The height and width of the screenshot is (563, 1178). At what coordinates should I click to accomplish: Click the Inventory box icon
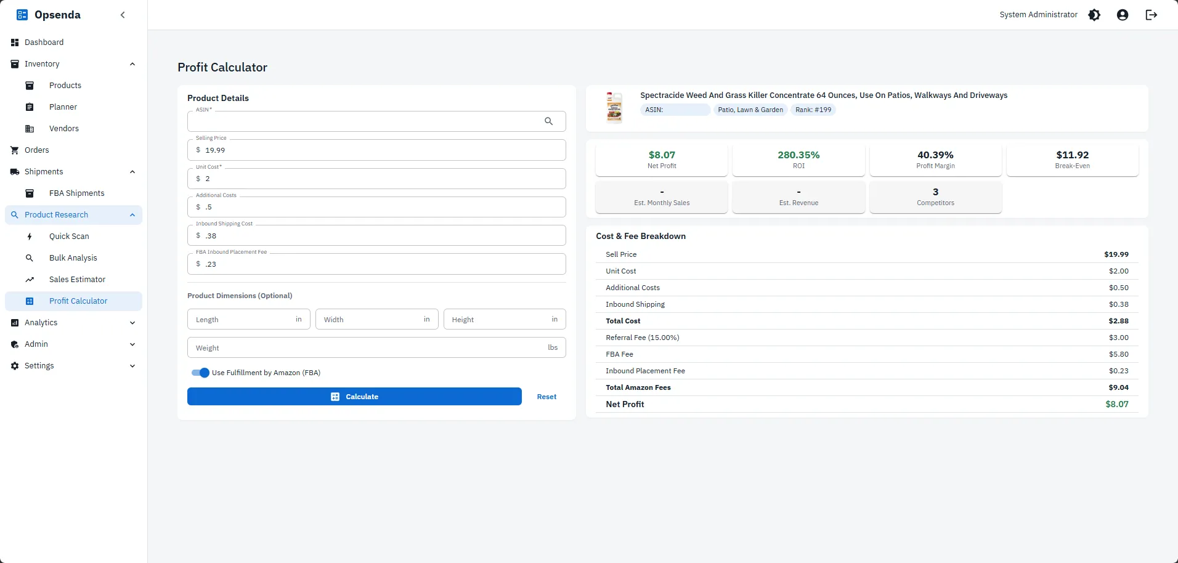coord(15,64)
